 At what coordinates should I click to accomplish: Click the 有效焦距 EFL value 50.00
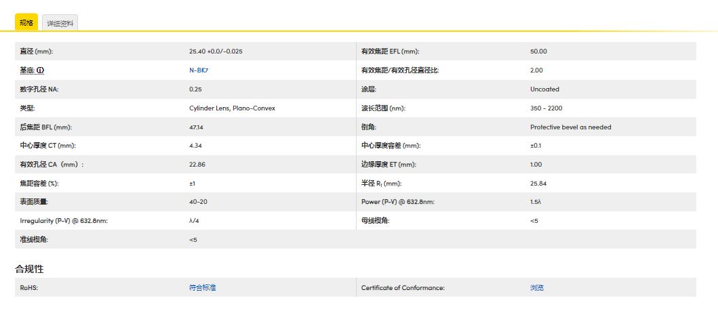(x=538, y=51)
